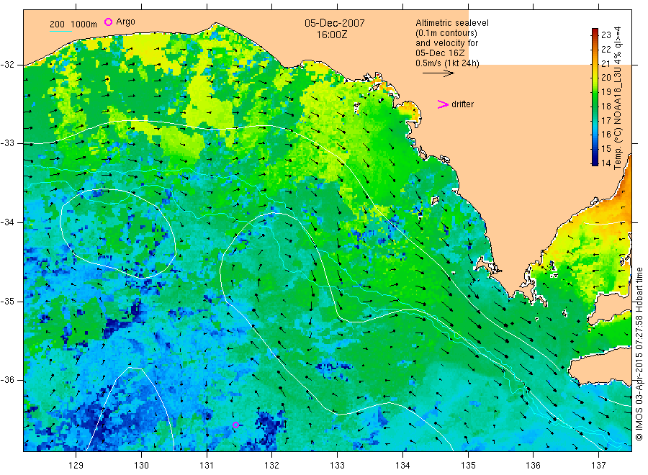
Task: Click the 0.5m/s velocity scale arrow
Action: (x=438, y=73)
